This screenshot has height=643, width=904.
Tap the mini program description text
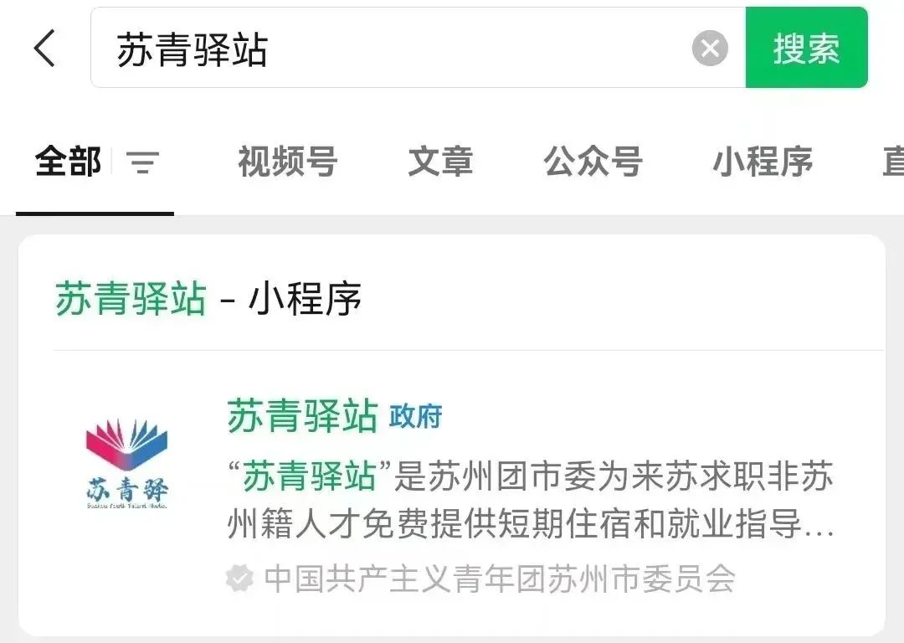(x=531, y=500)
